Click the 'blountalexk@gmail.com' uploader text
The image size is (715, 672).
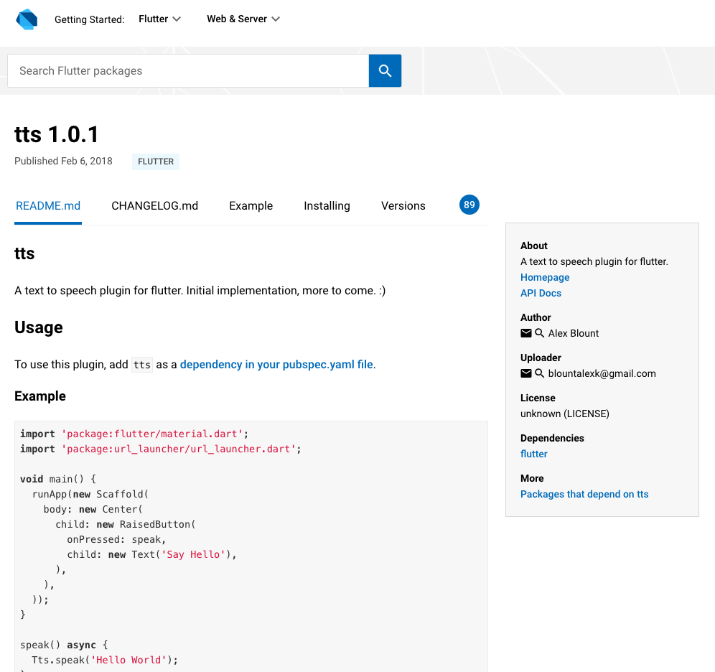coord(602,373)
